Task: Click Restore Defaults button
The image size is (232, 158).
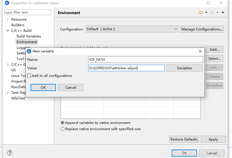Action: [x=184, y=139]
